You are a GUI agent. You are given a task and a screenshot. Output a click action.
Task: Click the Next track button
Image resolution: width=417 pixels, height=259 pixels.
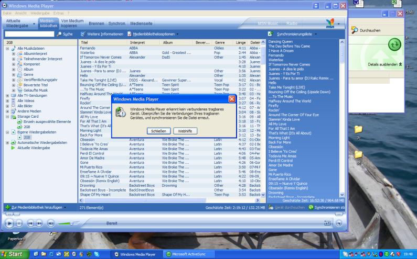coord(39,223)
